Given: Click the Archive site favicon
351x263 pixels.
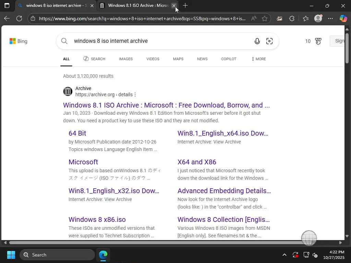Looking at the screenshot, I should [x=68, y=91].
